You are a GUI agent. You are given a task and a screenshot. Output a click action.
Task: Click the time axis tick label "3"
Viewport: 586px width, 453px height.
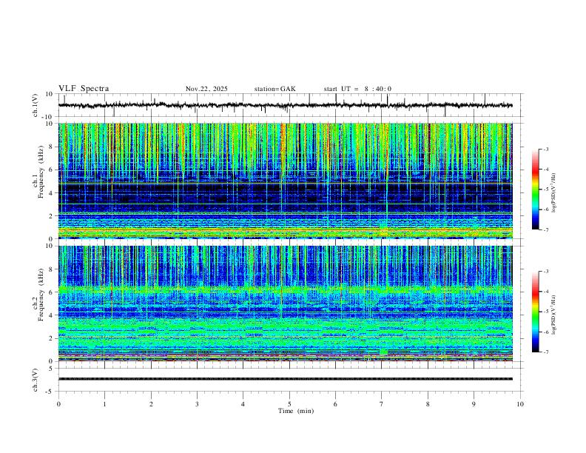197,404
